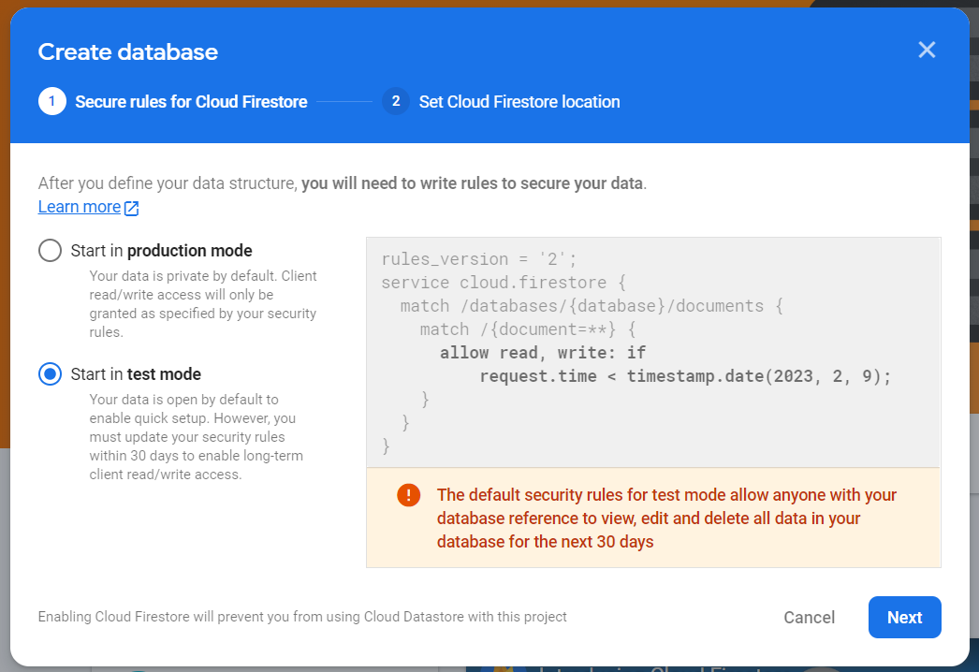Viewport: 979px width, 672px height.
Task: Open the Learn more link
Action: click(80, 207)
